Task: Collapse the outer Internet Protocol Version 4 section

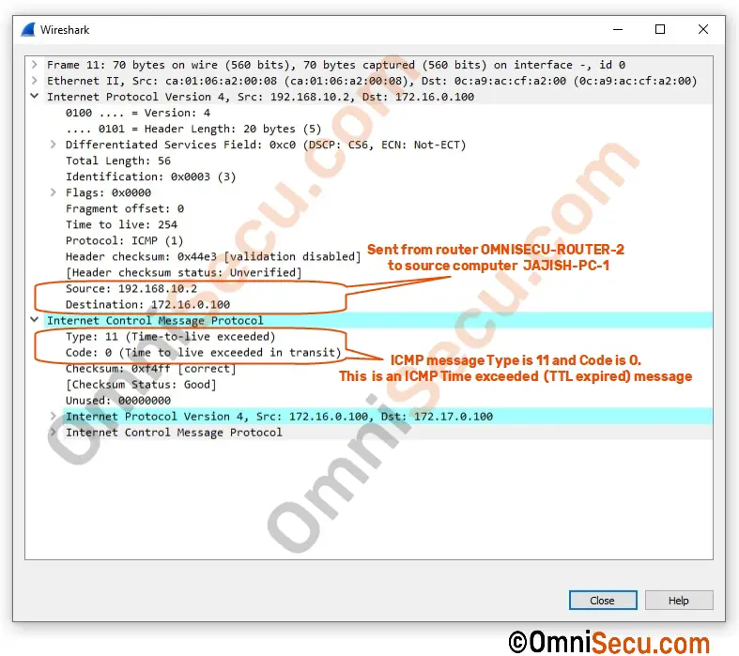Action: [34, 96]
